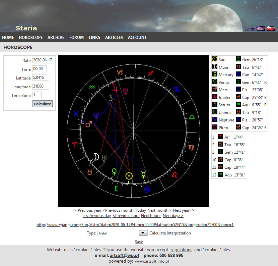
Task: Click the Pluto symbol in planet table
Action: point(215,127)
